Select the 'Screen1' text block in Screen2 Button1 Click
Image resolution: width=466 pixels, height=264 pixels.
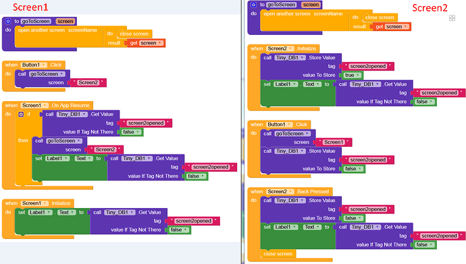coord(334,142)
